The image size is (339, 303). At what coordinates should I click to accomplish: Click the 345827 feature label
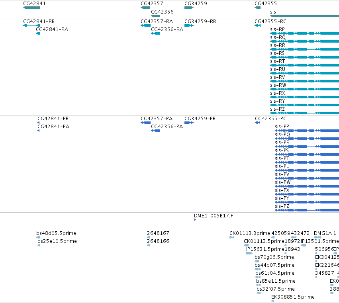coord(325,273)
